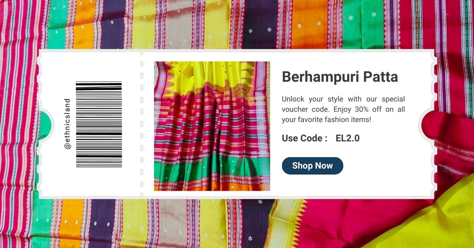Select the Berhampuri Patta heading
Image resolution: width=474 pixels, height=248 pixels.
(340, 77)
